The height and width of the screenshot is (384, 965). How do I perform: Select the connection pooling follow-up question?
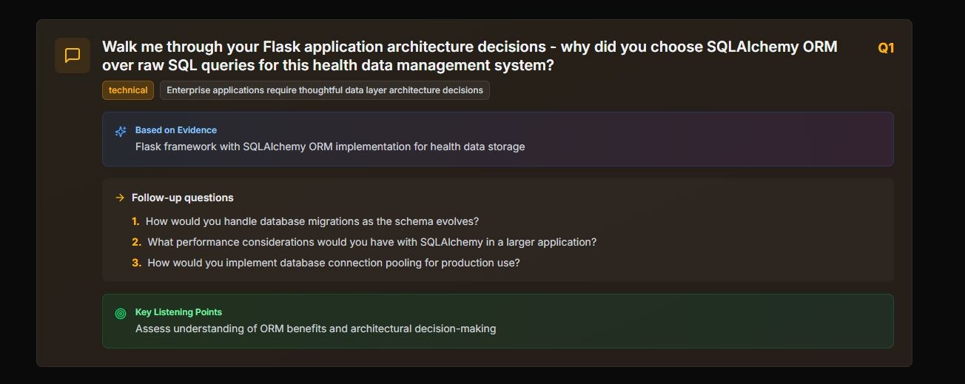[334, 263]
